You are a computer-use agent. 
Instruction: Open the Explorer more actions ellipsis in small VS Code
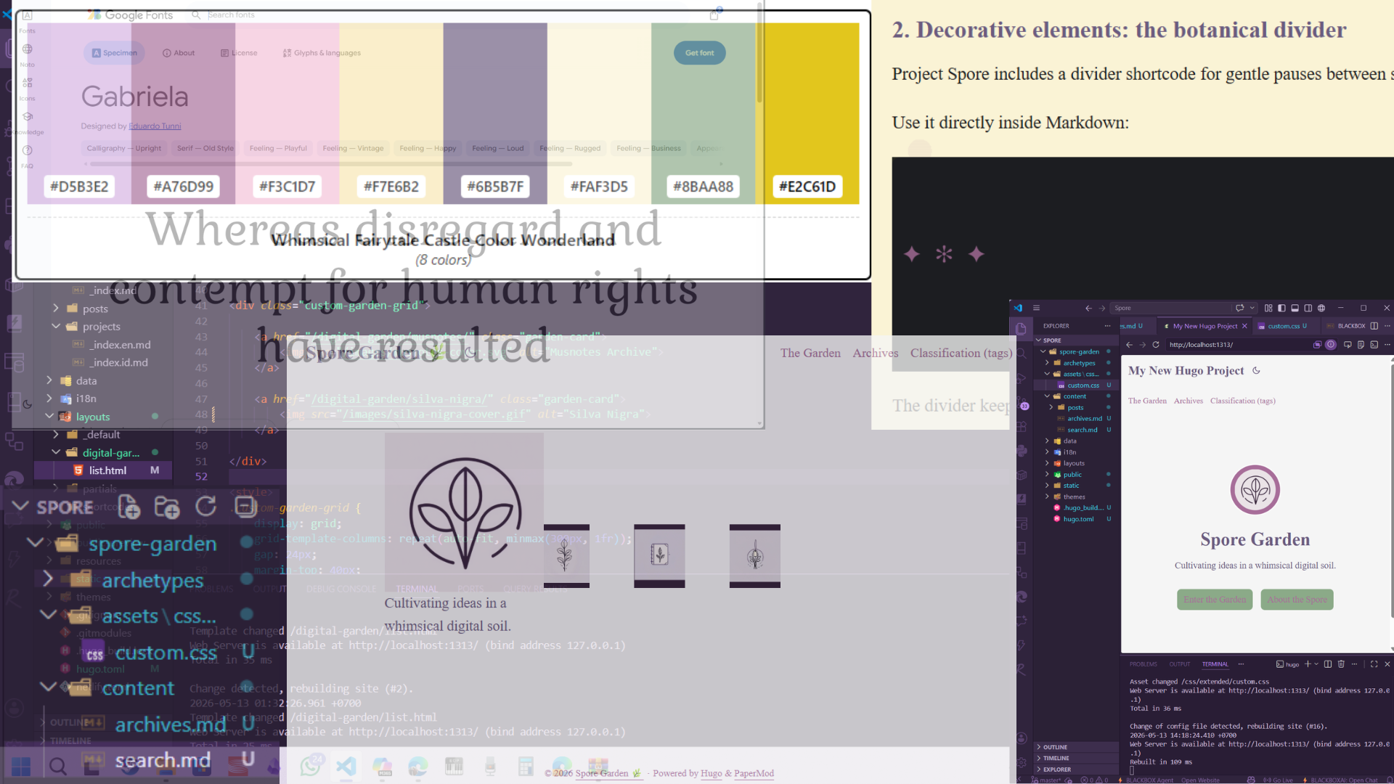[x=1107, y=326]
